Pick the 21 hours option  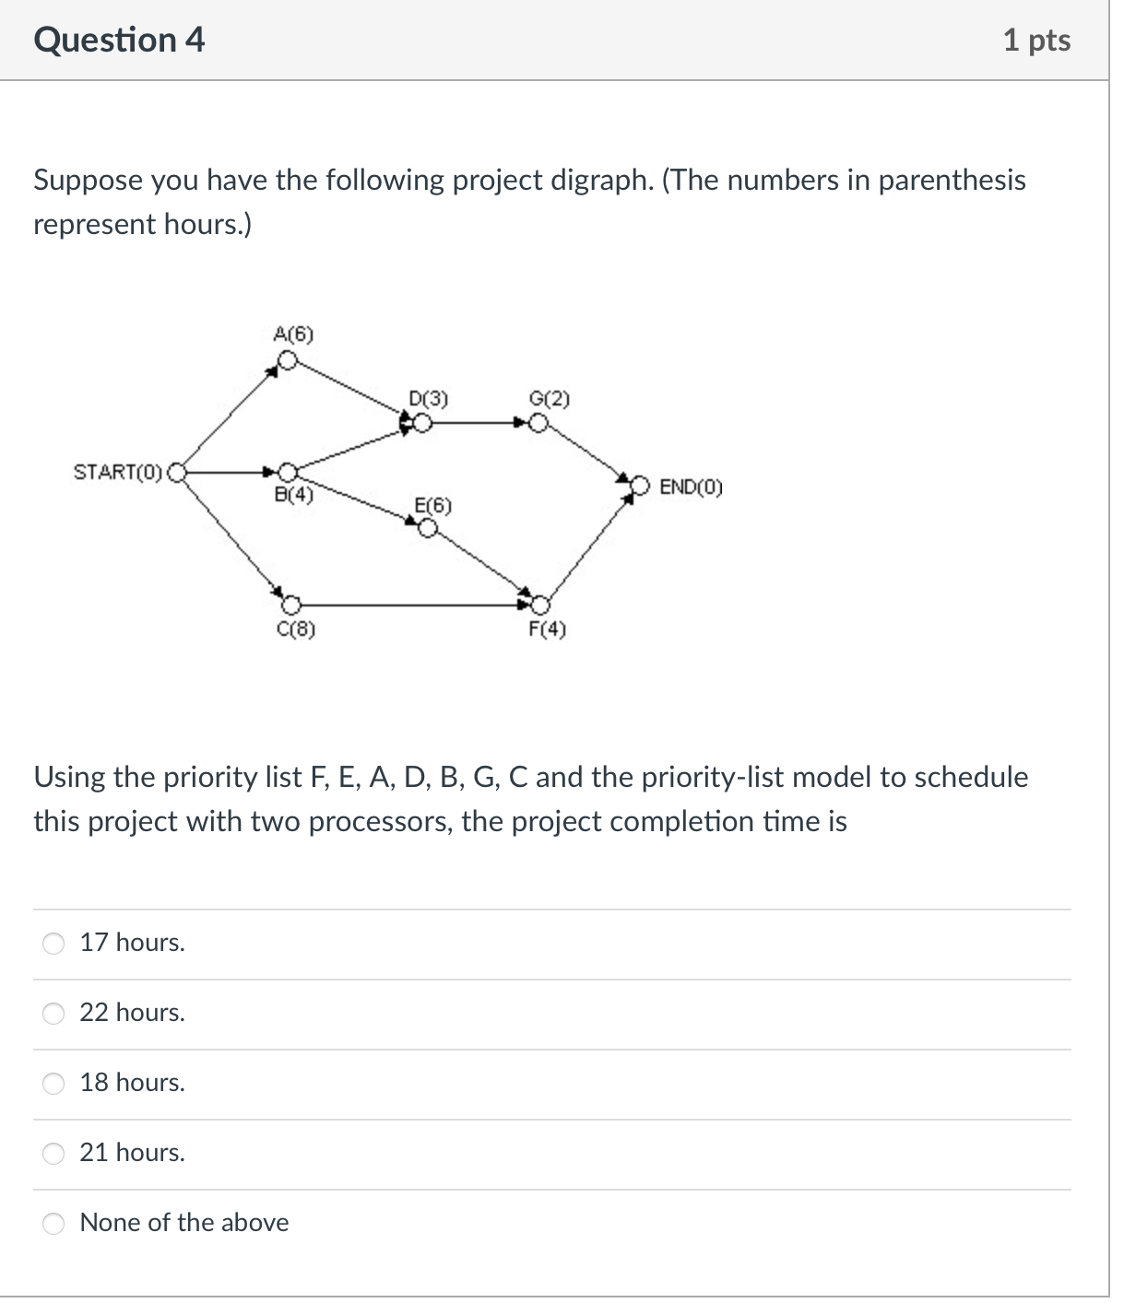pos(53,1153)
